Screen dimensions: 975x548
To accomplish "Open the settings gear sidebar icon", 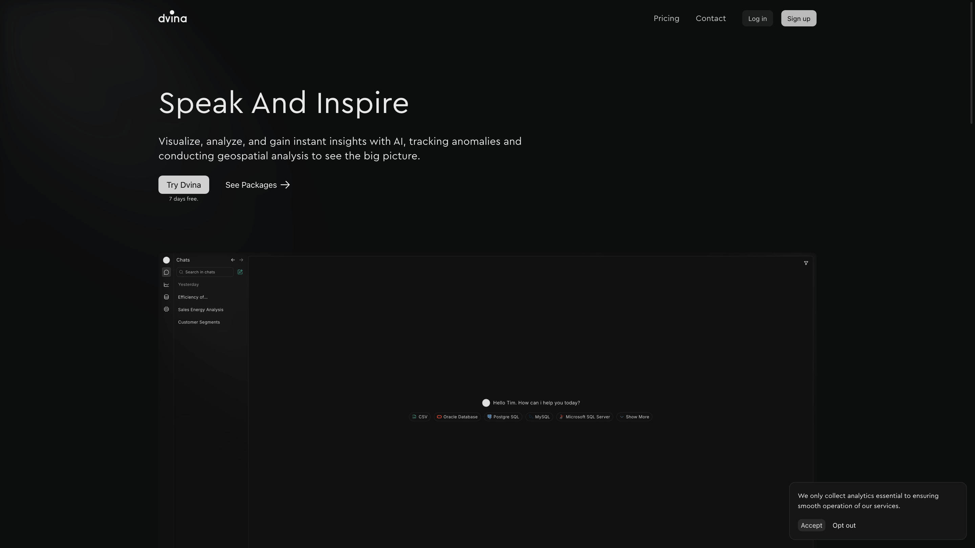I will (166, 310).
